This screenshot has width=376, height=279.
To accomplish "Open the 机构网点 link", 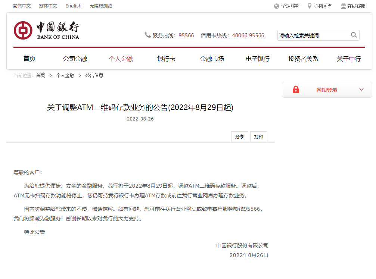I will point(323,6).
